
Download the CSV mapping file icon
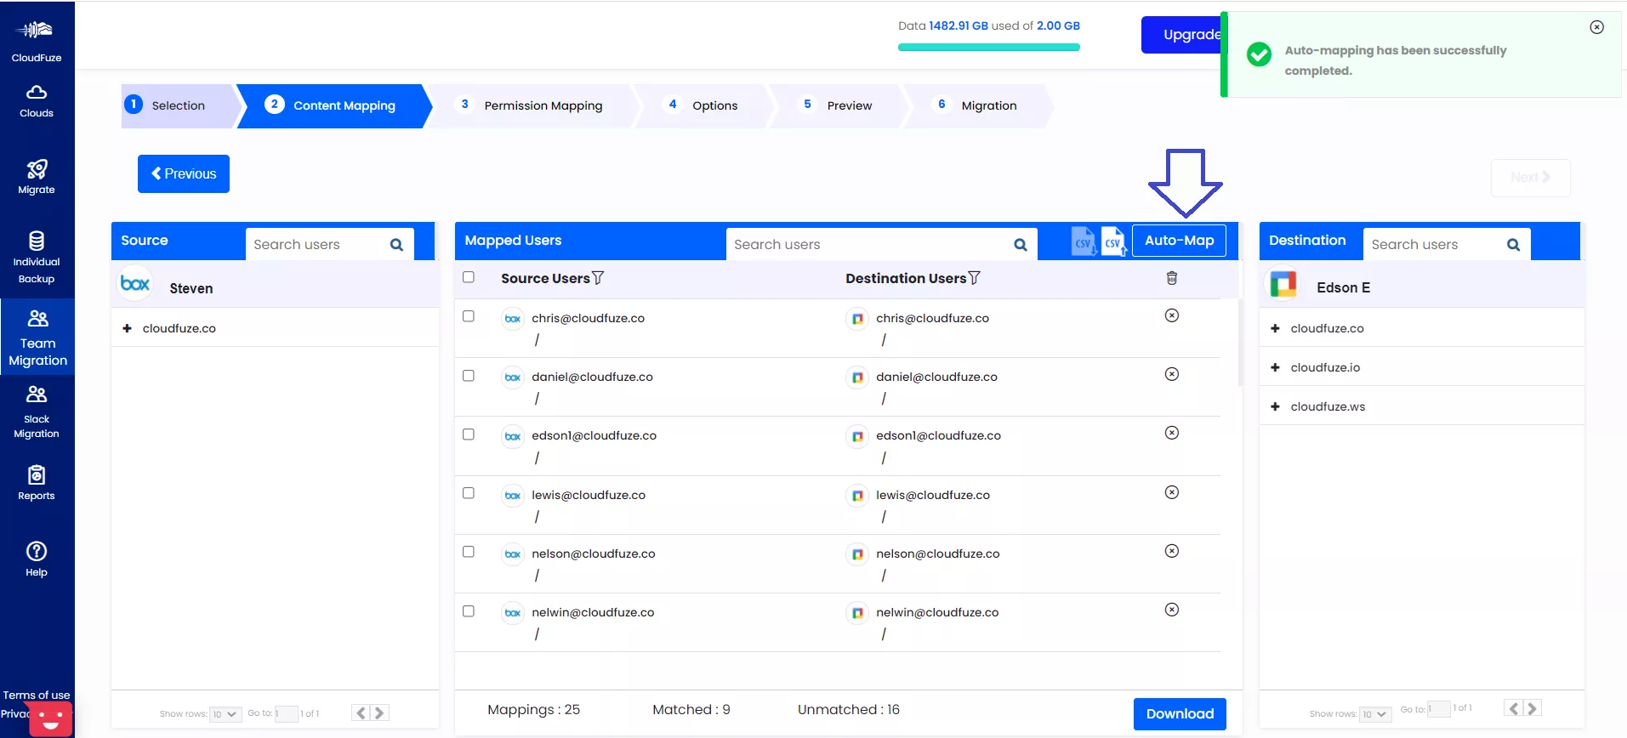[x=1084, y=241]
